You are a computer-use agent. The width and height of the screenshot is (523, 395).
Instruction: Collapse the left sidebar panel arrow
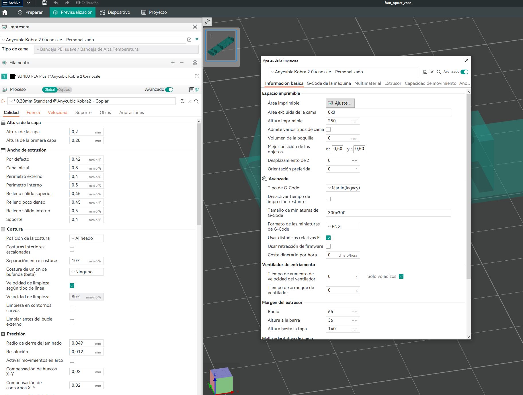coord(207,22)
